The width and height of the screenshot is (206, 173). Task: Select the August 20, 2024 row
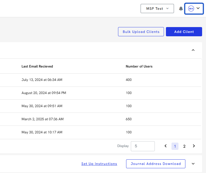pyautogui.click(x=44, y=93)
